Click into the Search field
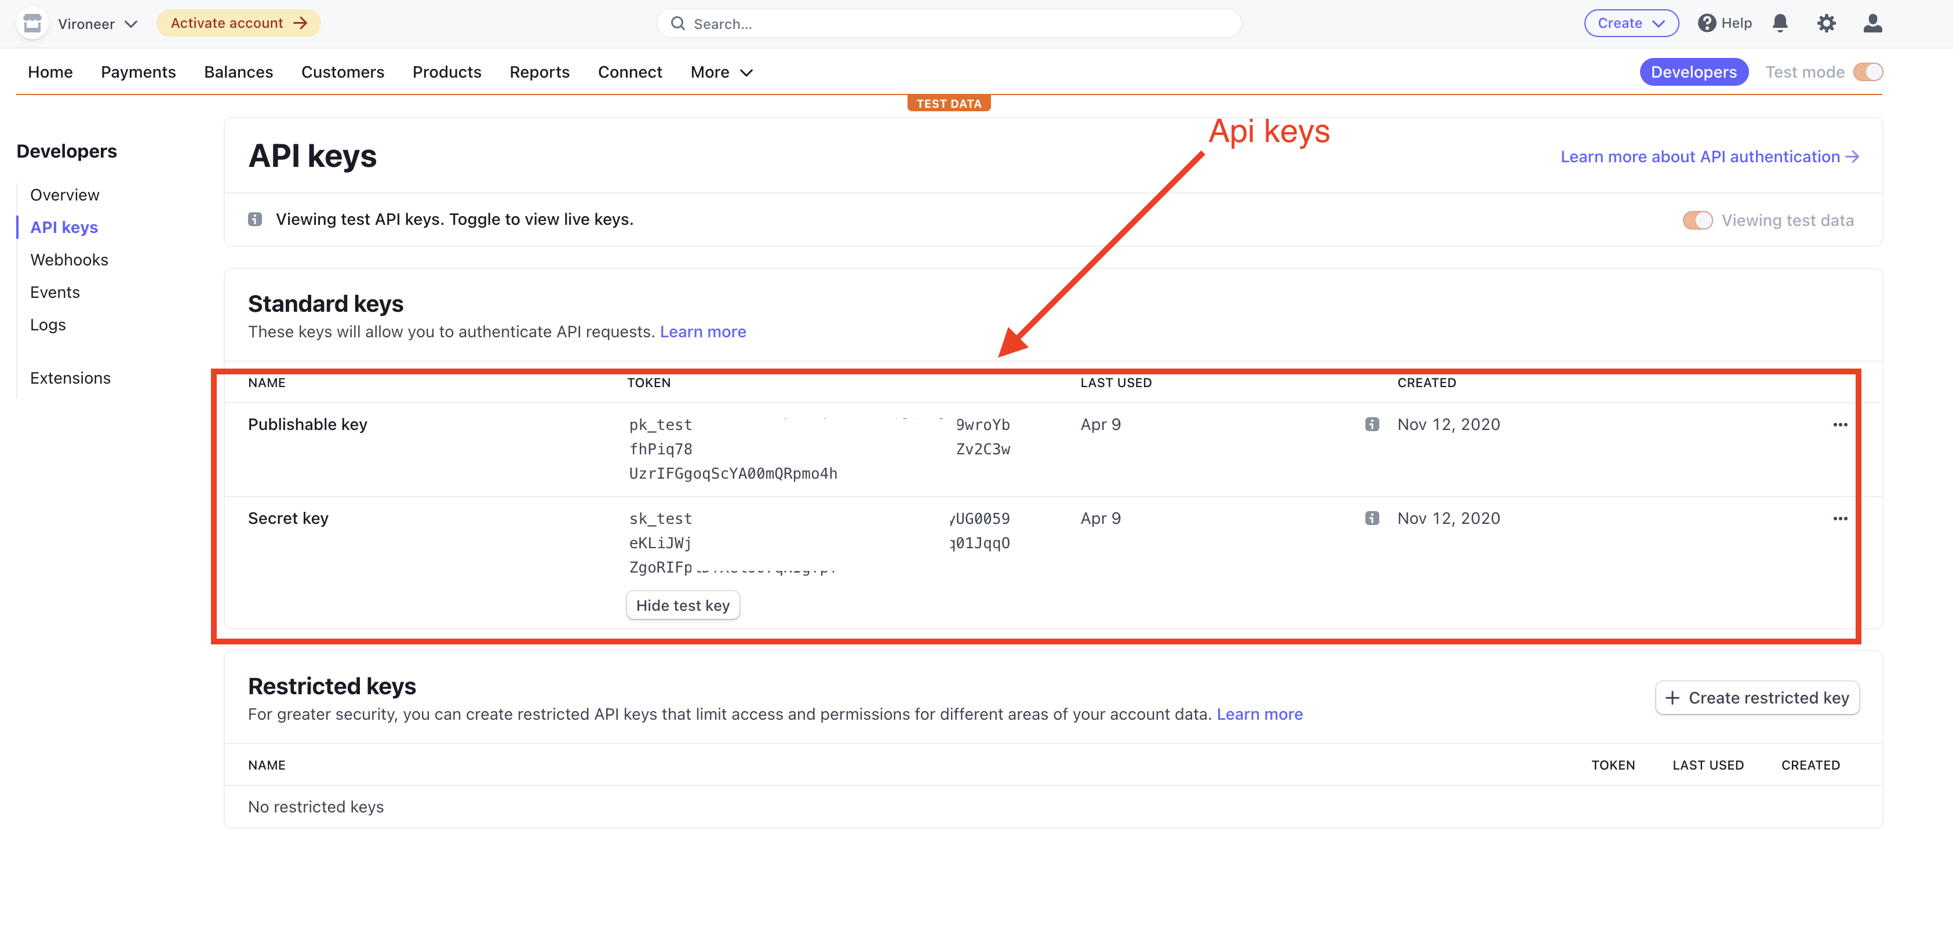The image size is (1953, 933). click(948, 24)
